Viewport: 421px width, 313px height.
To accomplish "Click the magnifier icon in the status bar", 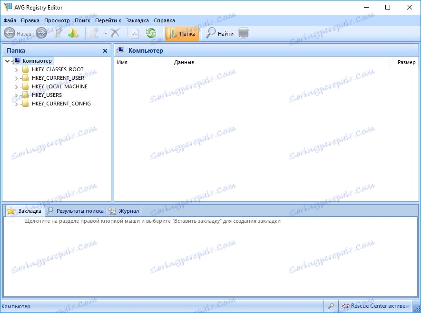I will 332,306.
